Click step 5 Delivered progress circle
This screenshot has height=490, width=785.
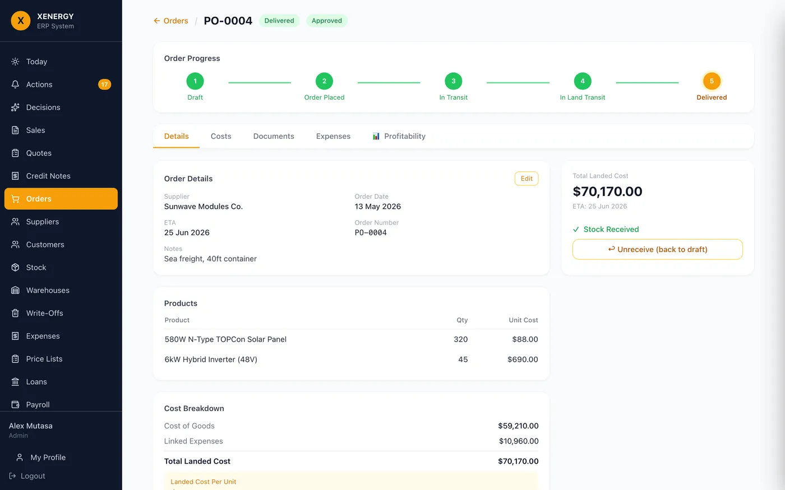click(x=712, y=81)
